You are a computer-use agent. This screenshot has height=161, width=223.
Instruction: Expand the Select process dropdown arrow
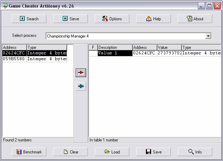(208, 36)
